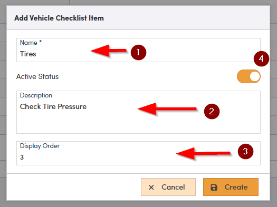Click the numbered marker 4 circle
Screen dimensions: 277x207
point(261,58)
